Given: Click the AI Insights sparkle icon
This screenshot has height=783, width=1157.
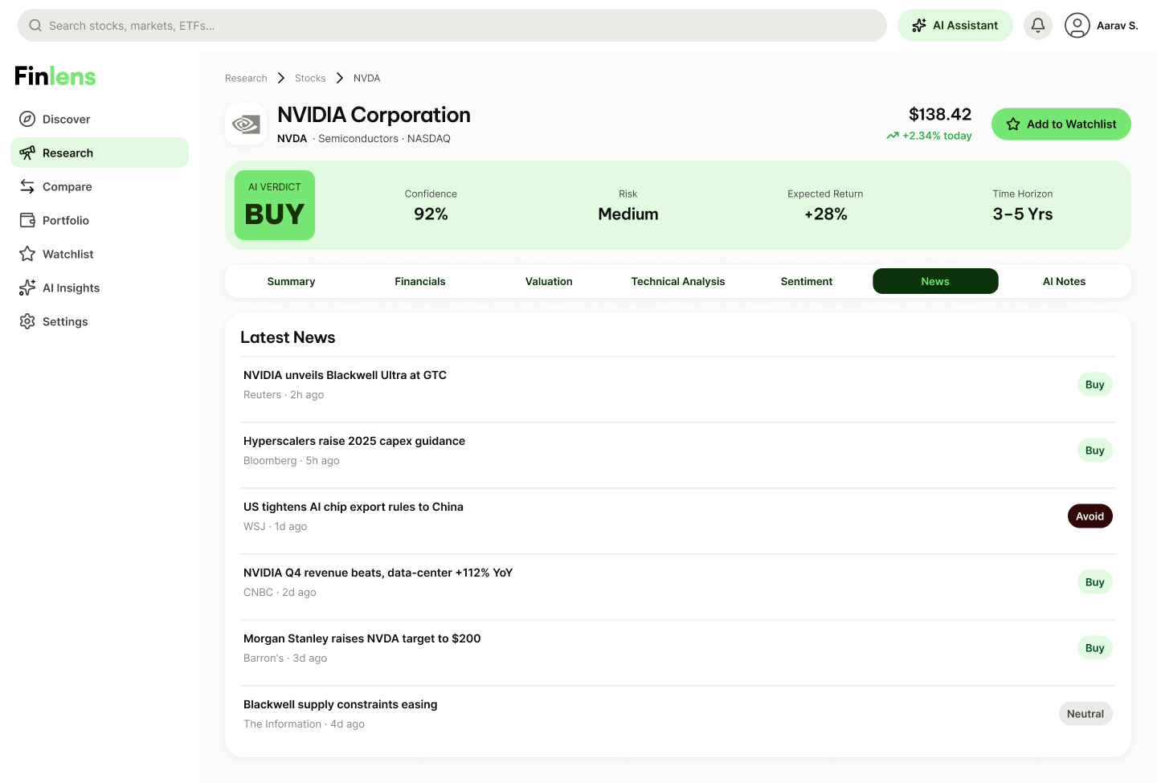Looking at the screenshot, I should click(27, 288).
